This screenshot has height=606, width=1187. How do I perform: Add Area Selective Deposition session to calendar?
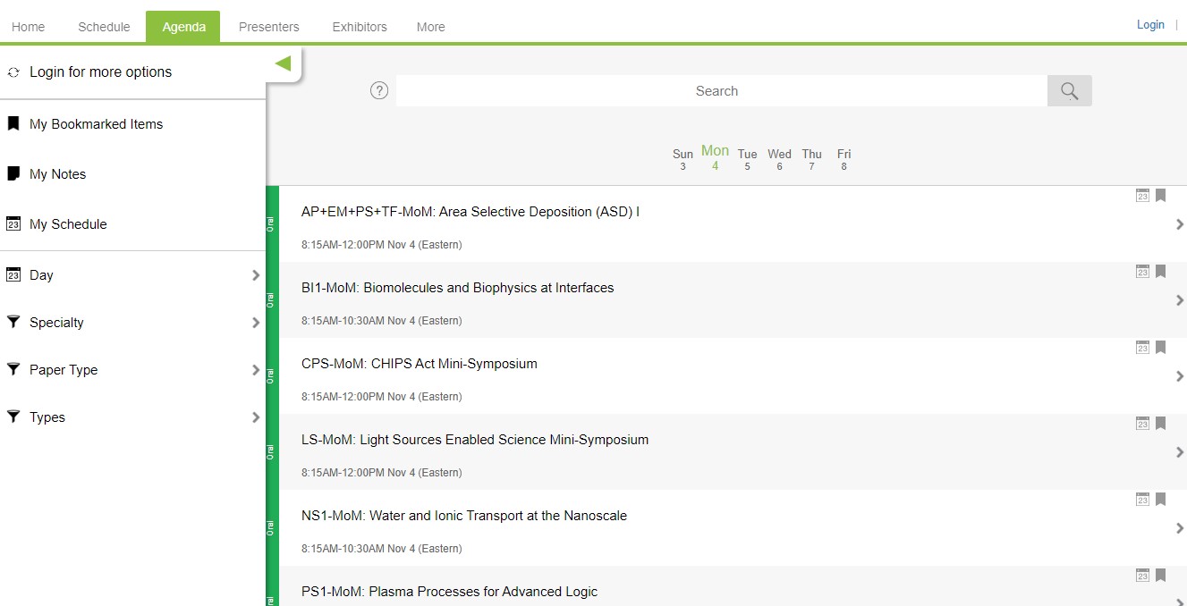pyautogui.click(x=1142, y=196)
